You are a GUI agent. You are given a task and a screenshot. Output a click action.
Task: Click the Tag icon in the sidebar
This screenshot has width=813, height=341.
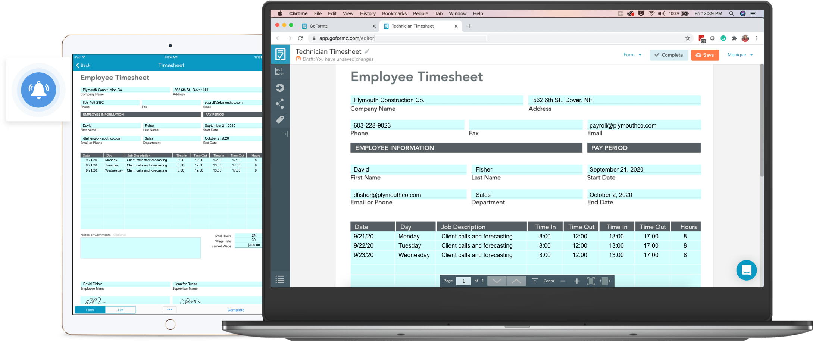point(280,119)
